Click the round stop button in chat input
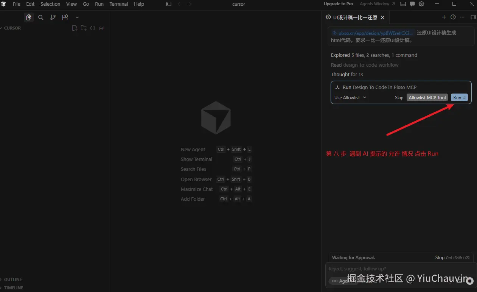Screen dimensions: 477x292 pos(470,281)
